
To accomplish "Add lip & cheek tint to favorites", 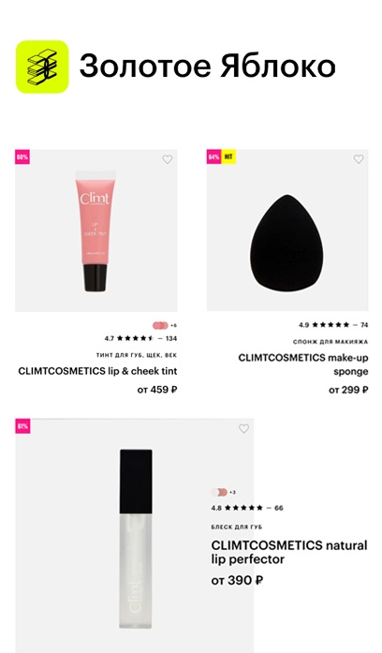I will click(168, 159).
